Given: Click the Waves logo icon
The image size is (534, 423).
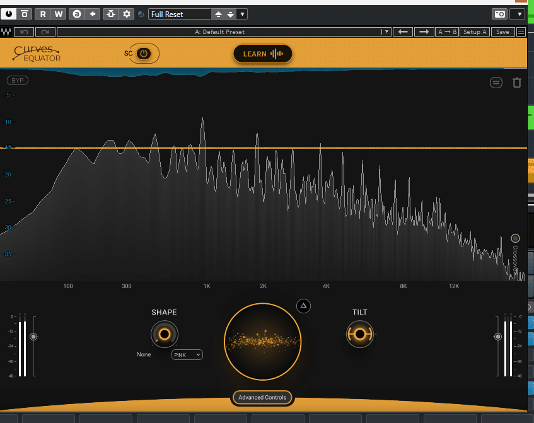Looking at the screenshot, I should tap(6, 32).
